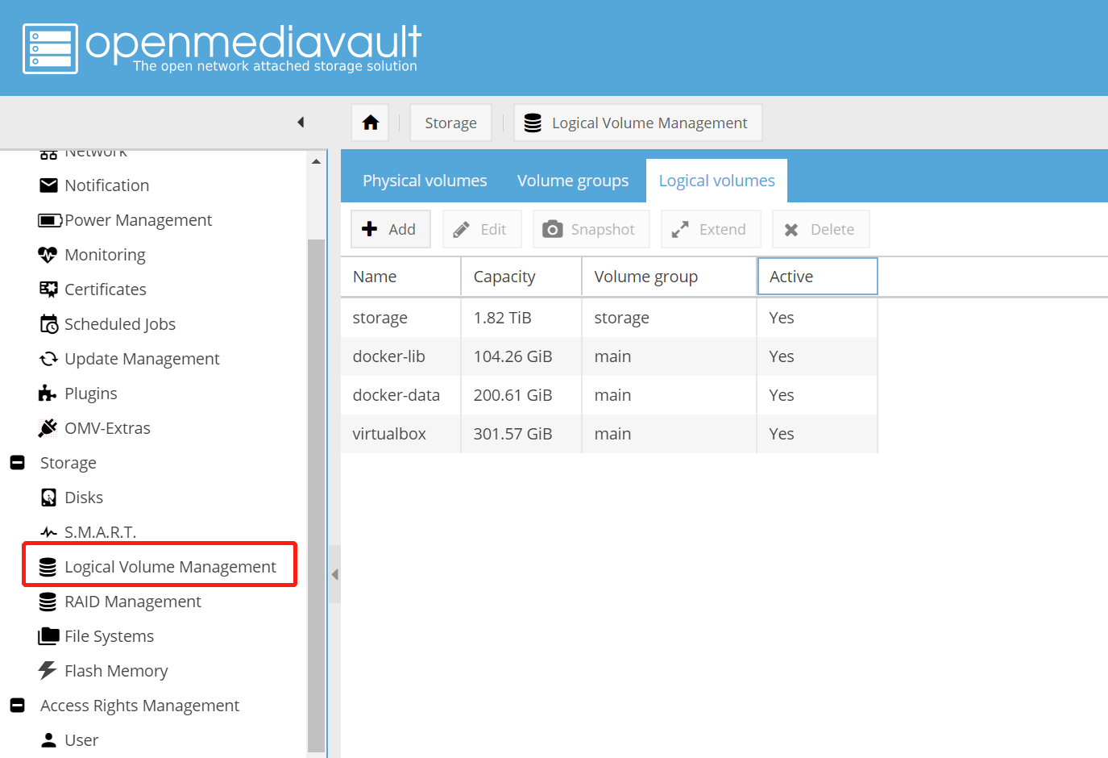Sort by the Capacity column header
The height and width of the screenshot is (758, 1108).
521,277
